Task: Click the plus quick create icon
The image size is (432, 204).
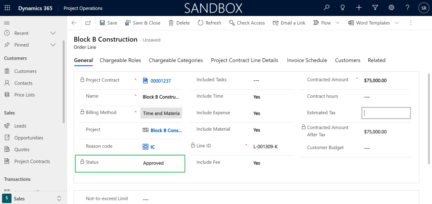Action: coord(359,8)
